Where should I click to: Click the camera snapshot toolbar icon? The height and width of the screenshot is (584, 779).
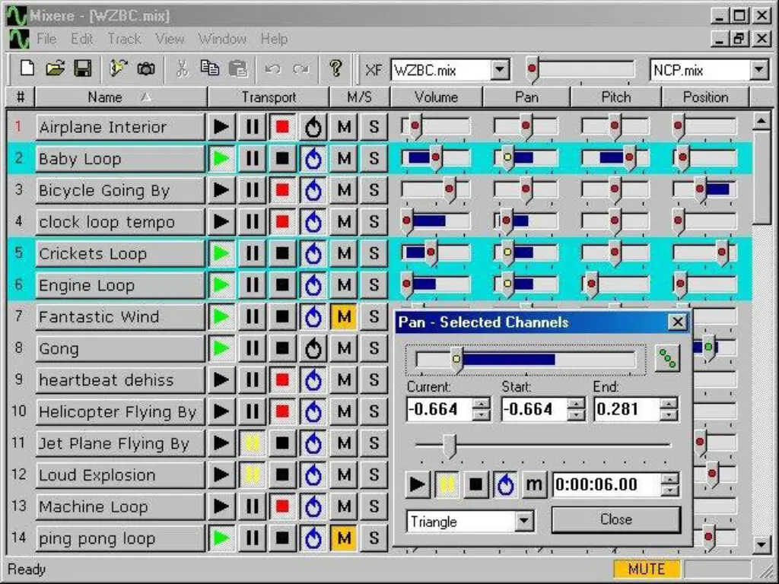(x=146, y=69)
